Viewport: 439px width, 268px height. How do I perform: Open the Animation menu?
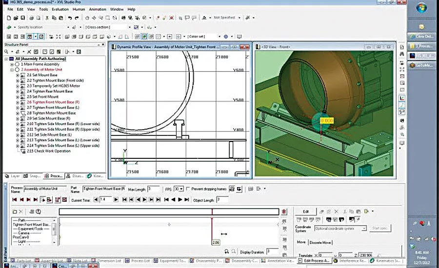pyautogui.click(x=98, y=9)
